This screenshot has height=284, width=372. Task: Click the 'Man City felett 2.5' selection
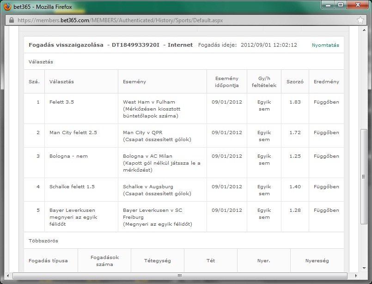pos(73,132)
